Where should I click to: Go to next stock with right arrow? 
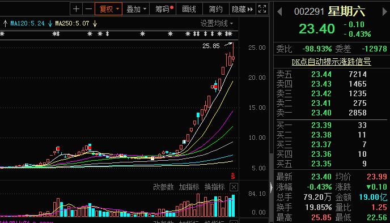[385, 12]
